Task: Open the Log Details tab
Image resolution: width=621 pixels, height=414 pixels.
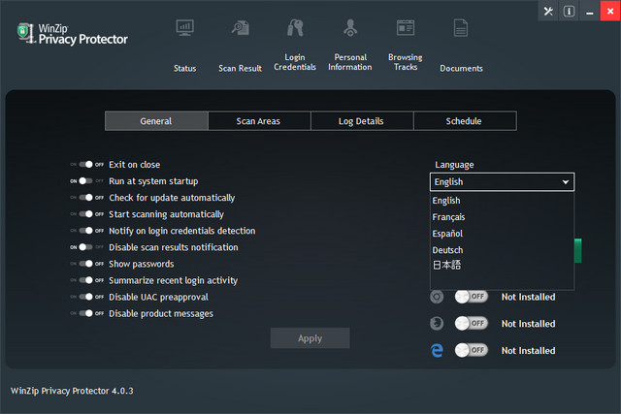Action: tap(361, 121)
